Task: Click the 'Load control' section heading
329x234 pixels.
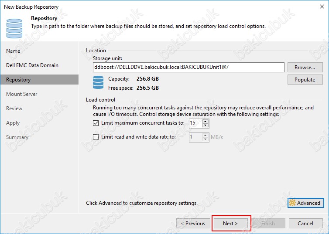Action: (100, 100)
